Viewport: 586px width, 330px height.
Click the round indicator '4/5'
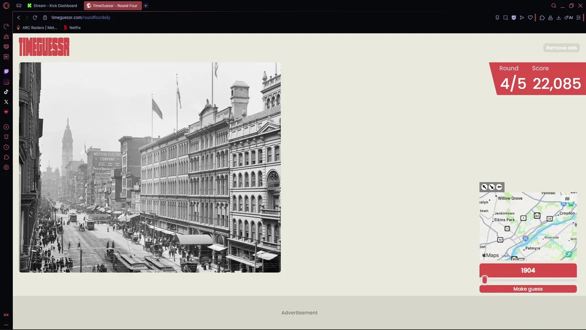pos(513,83)
